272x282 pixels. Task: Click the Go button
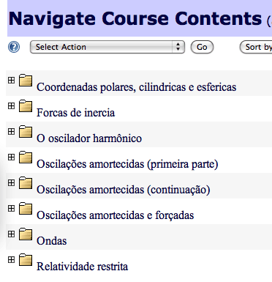coord(202,47)
